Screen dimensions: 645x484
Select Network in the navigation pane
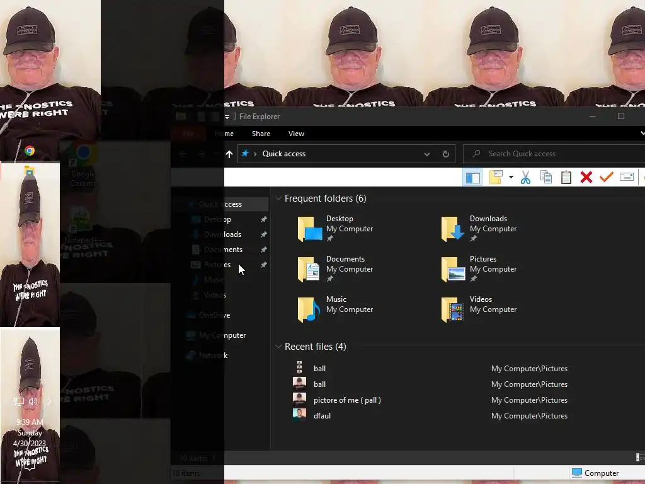213,355
